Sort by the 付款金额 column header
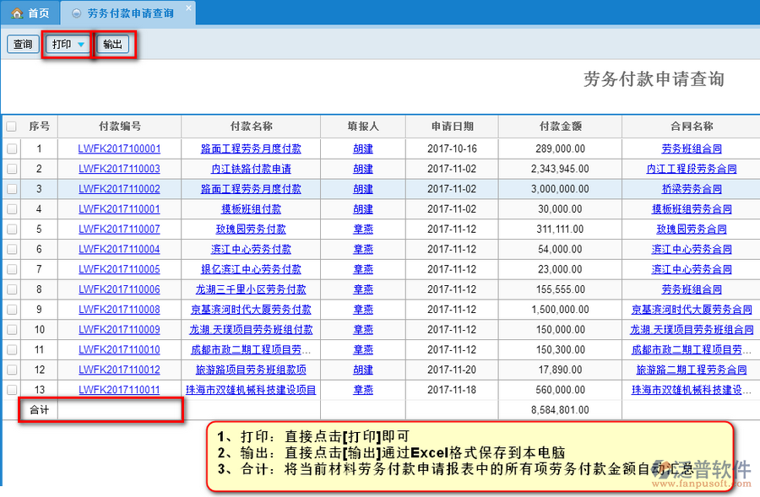 click(560, 127)
